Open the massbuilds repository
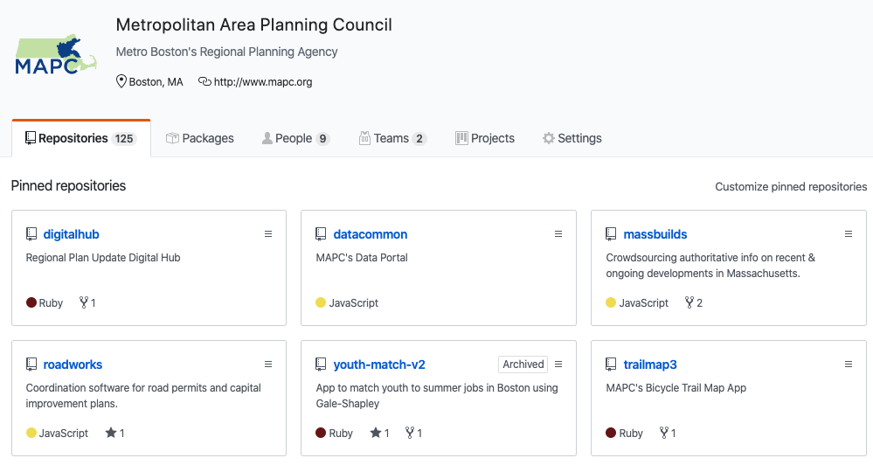The image size is (873, 472). point(655,234)
